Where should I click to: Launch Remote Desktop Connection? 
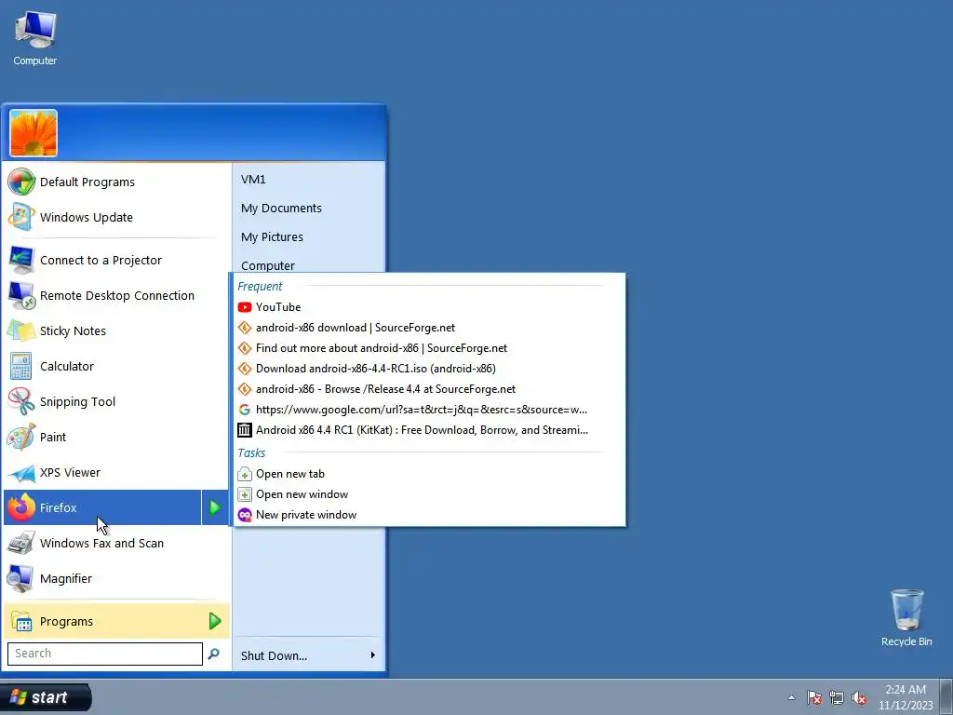116,295
